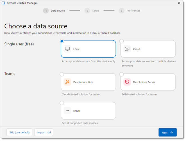Close the Remote Desktop Manager window
The width and height of the screenshot is (186, 141).
click(x=179, y=3)
